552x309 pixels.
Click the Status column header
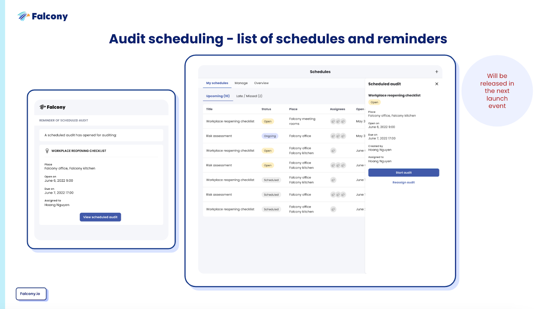point(266,109)
